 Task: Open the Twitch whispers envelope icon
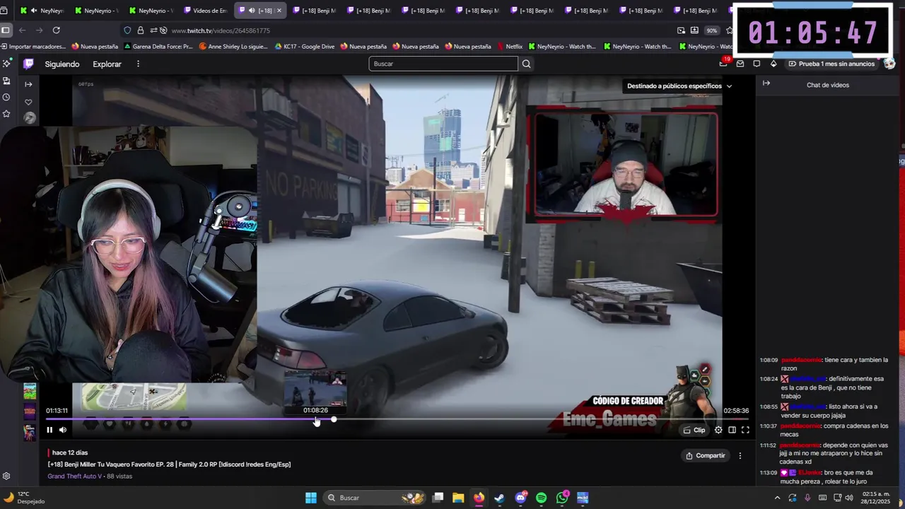coord(740,64)
